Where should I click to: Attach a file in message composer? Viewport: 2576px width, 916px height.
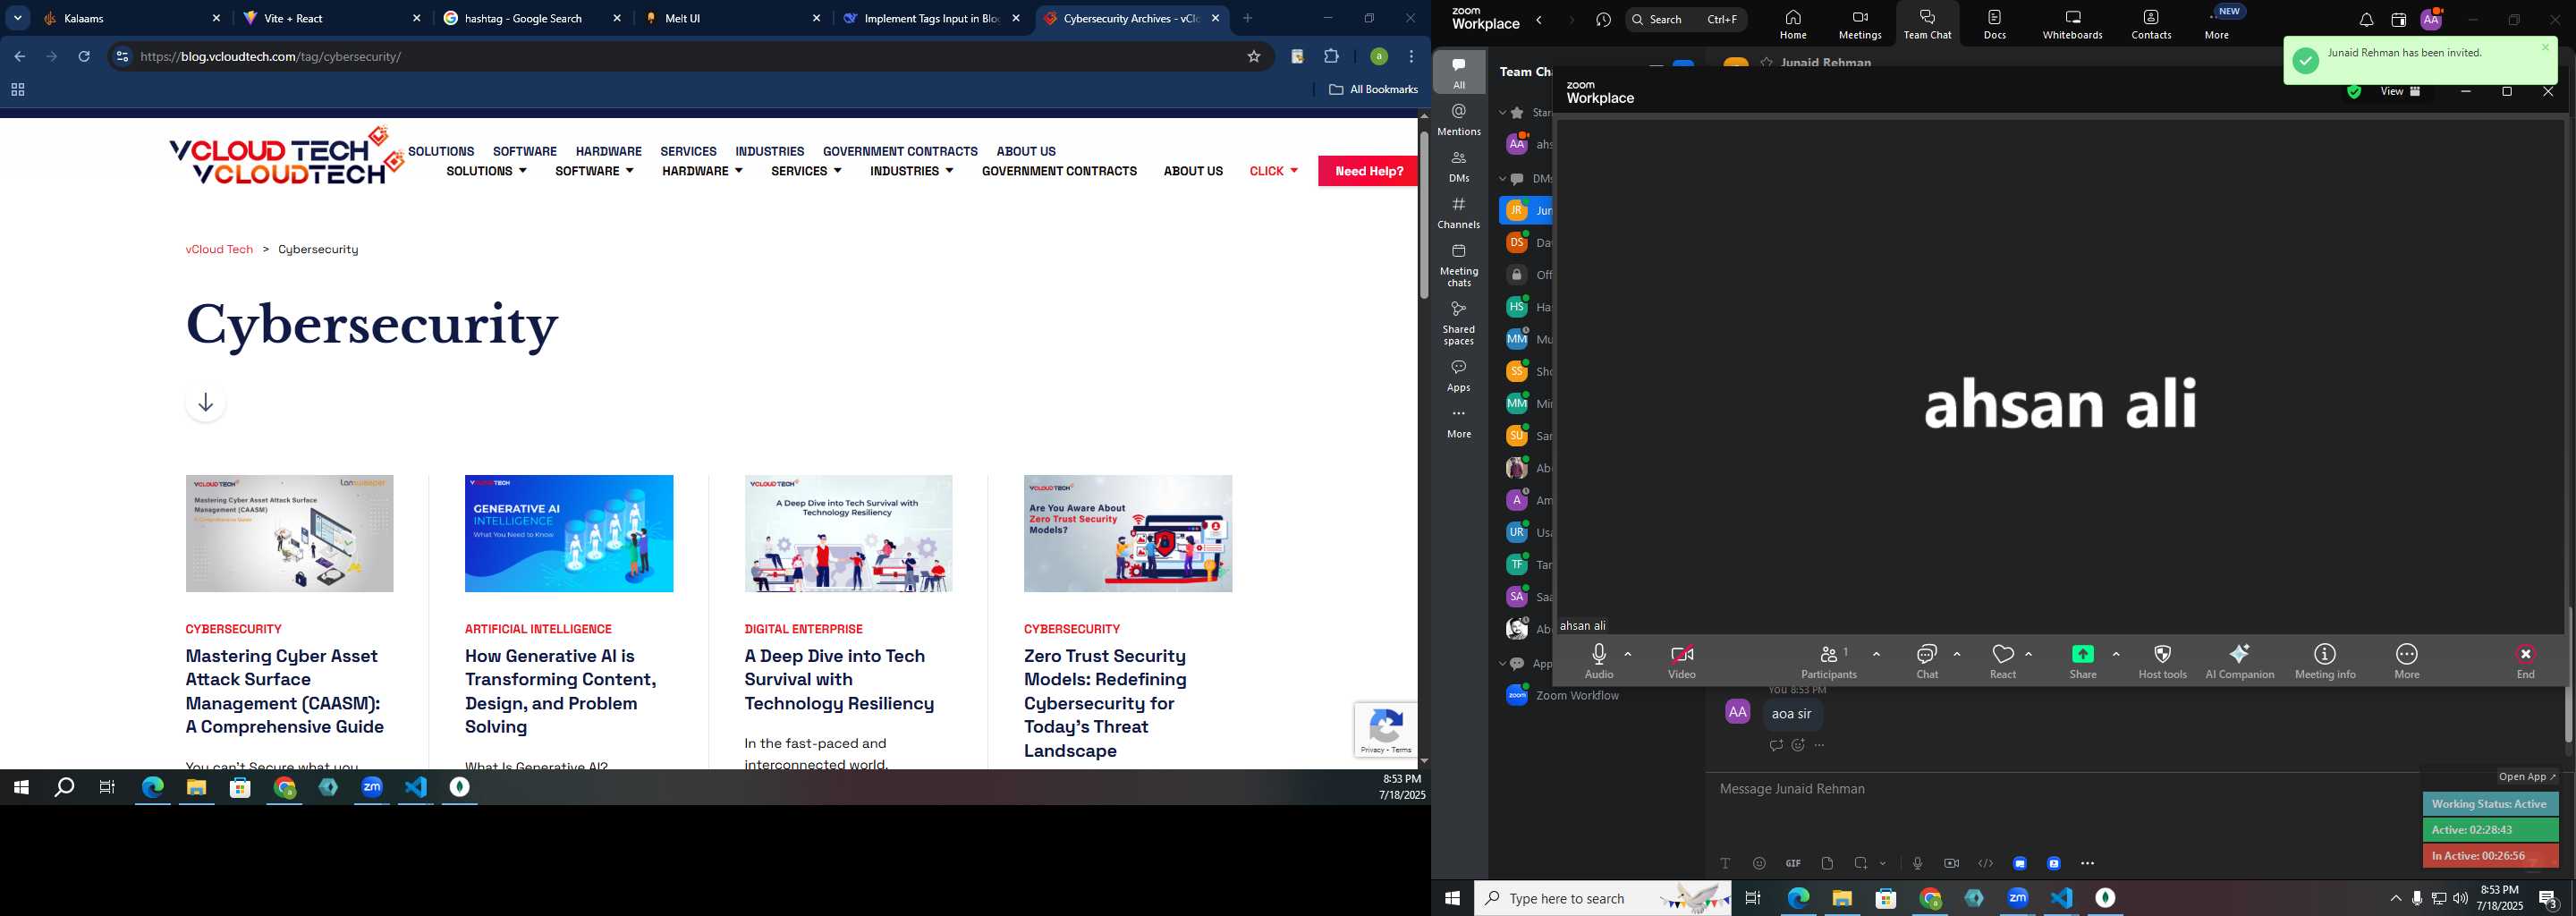[x=1827, y=863]
